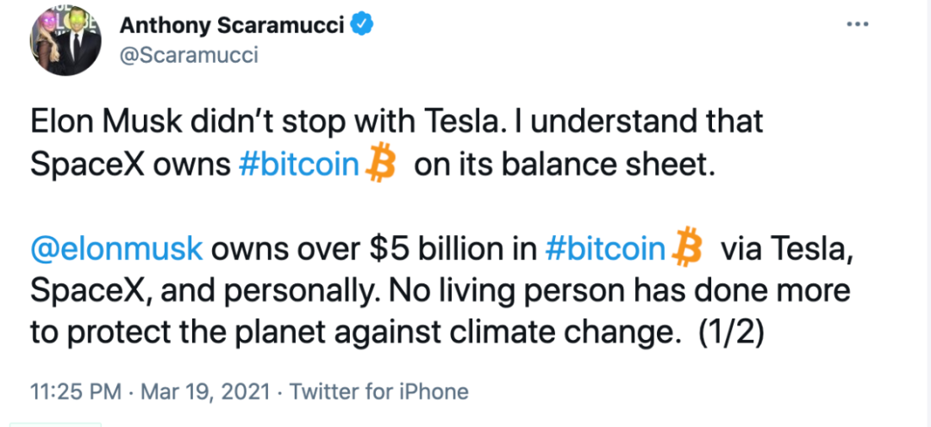Open the 'Twitter for iPhone' source link
This screenshot has height=427, width=931.
click(x=378, y=392)
